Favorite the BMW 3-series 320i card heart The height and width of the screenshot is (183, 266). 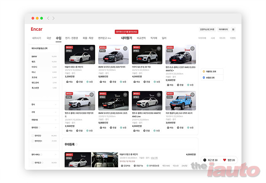125,49
